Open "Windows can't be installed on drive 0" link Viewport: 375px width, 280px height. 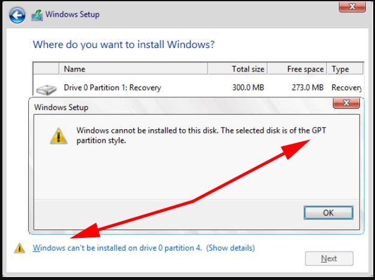point(118,248)
